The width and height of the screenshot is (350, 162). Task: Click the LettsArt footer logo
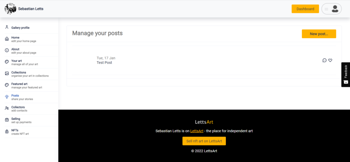204,122
